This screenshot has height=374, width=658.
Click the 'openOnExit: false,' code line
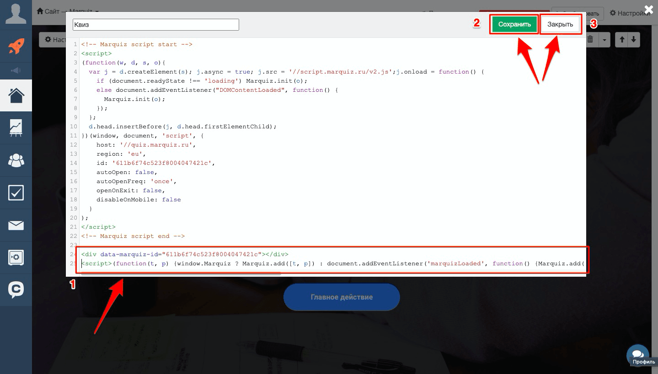(x=131, y=190)
